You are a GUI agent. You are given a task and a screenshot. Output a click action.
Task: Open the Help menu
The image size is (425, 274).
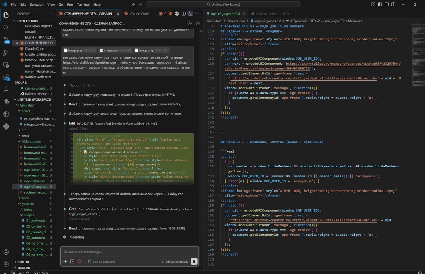pos(97,5)
